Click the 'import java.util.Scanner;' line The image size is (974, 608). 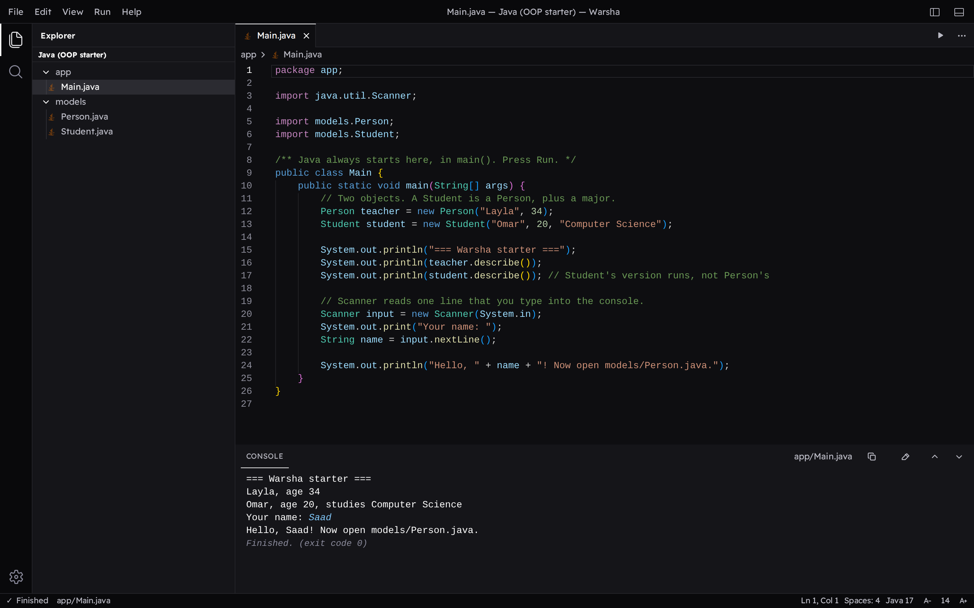[x=346, y=96]
